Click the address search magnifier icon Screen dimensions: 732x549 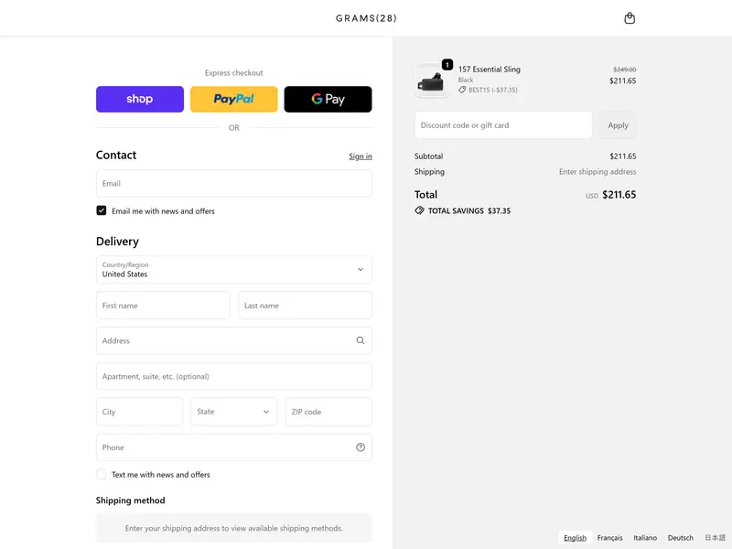[361, 340]
